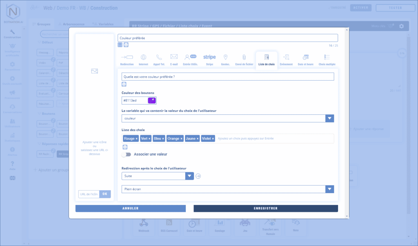
Task: Pick the E-mail envelope action icon
Action: click(174, 57)
